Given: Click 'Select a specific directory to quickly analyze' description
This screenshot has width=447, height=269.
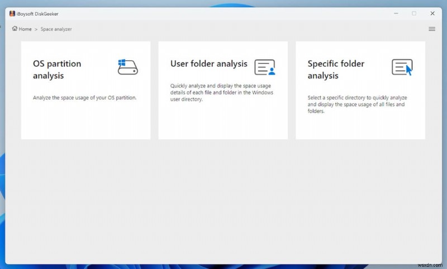Looking at the screenshot, I should [x=357, y=105].
